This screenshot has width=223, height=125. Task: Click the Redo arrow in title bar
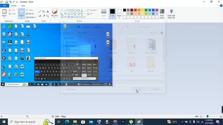[14, 2]
